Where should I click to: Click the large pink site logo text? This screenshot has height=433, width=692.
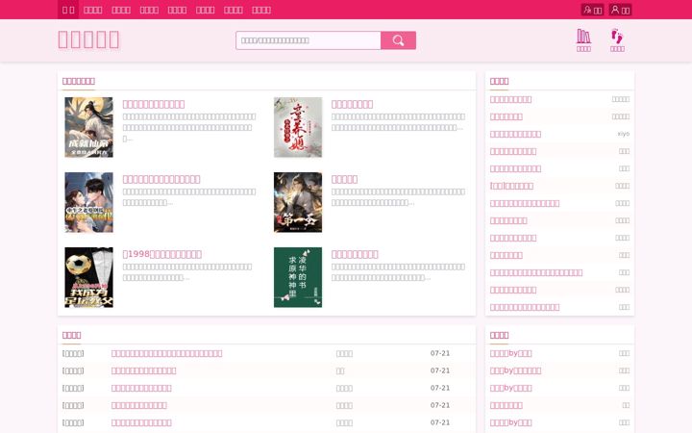88,39
